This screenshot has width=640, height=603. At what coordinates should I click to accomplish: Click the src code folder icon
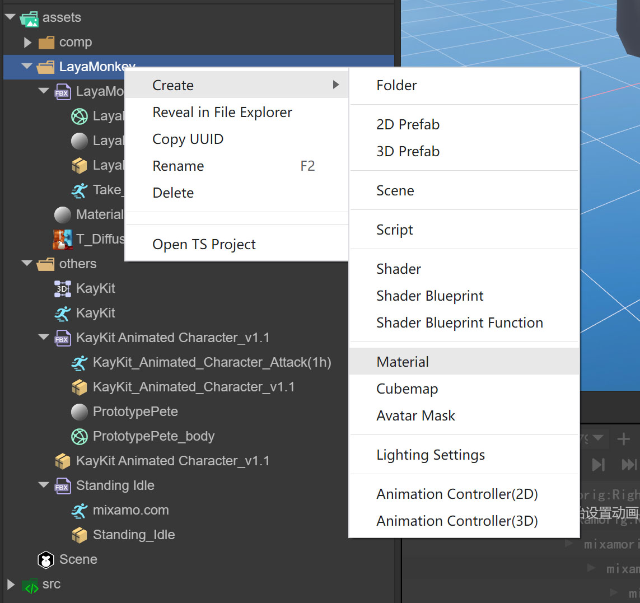(x=30, y=585)
